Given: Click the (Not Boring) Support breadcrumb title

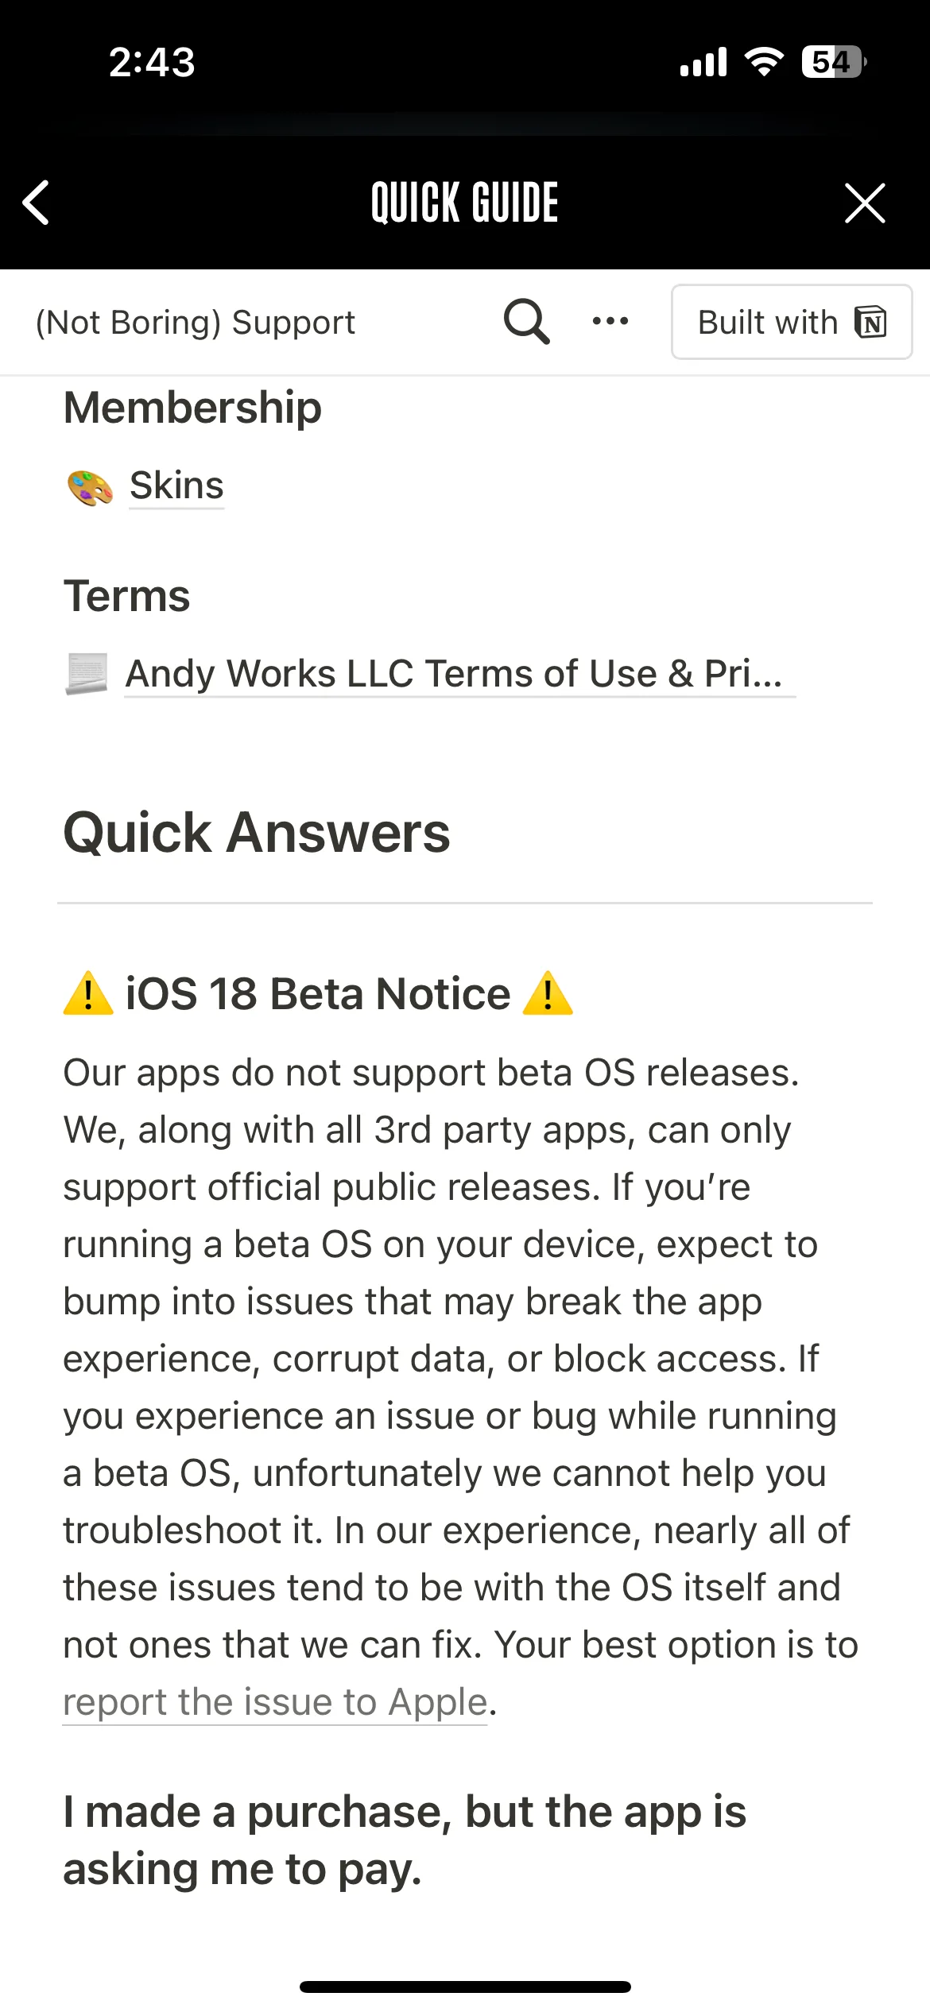Looking at the screenshot, I should [x=196, y=323].
